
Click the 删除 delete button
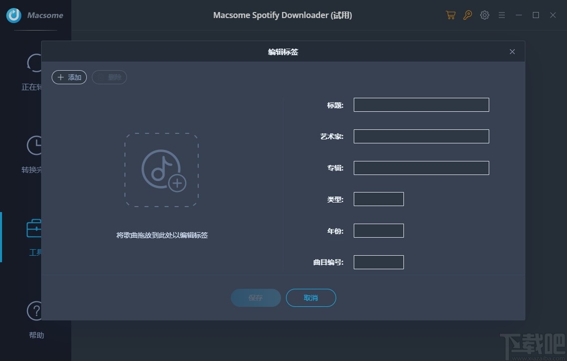point(109,77)
